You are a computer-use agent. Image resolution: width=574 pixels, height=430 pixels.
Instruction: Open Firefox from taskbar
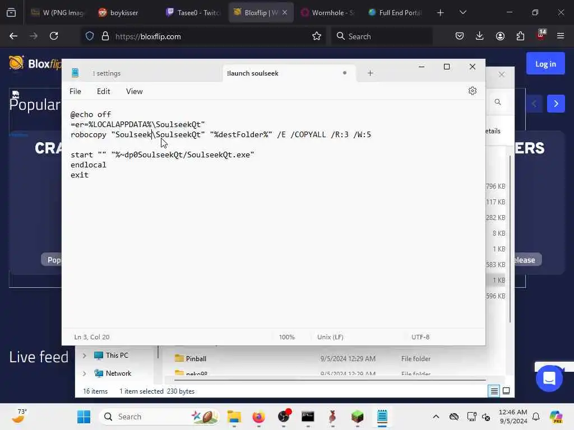click(x=259, y=417)
